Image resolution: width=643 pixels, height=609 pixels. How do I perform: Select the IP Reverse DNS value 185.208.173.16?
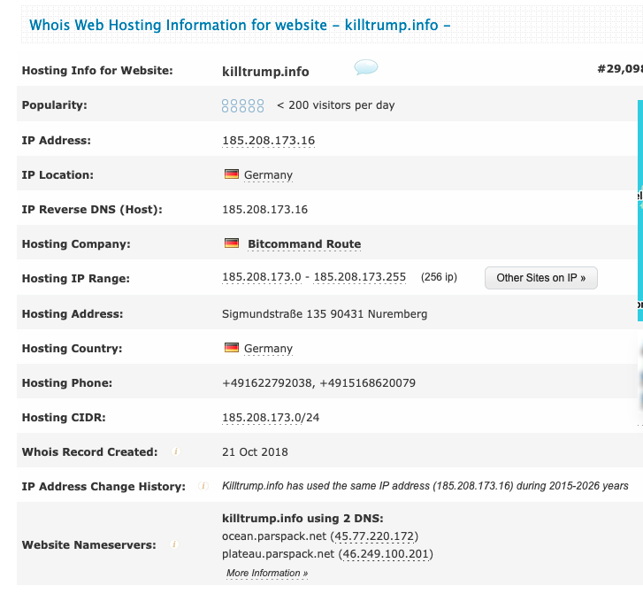point(265,209)
